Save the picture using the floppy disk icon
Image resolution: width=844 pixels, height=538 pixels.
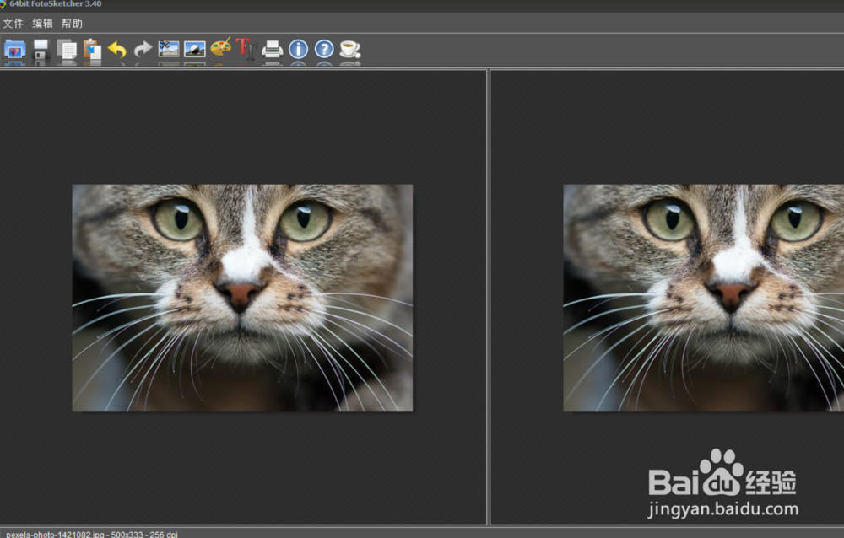(x=41, y=50)
